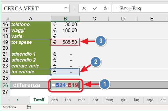Select entrate varie value cell in column B
The height and width of the screenshot is (111, 168).
[65, 66]
